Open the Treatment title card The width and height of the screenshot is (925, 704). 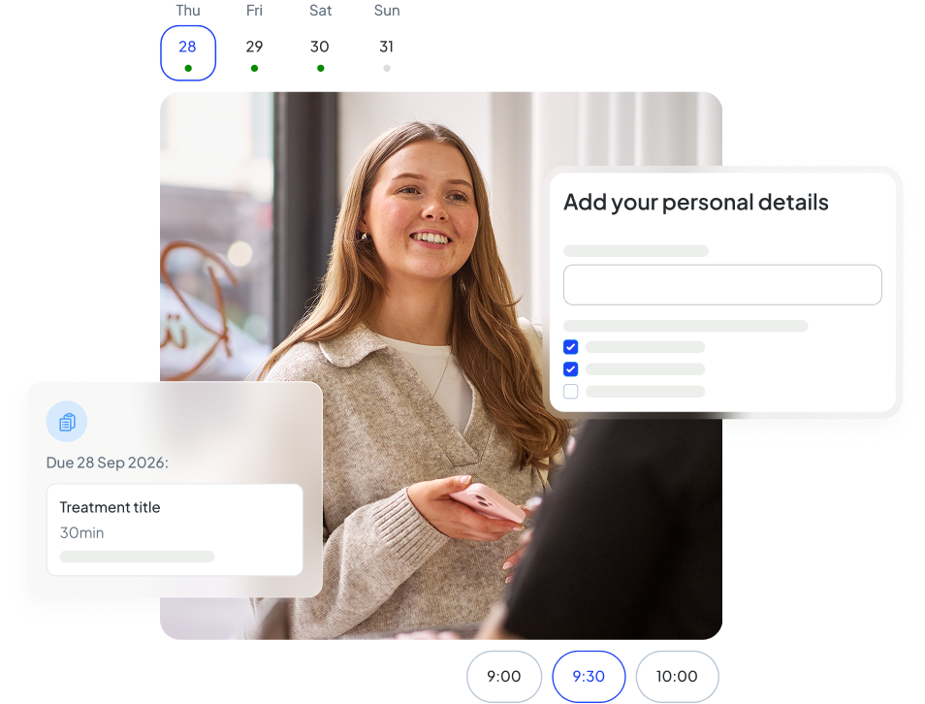(175, 529)
